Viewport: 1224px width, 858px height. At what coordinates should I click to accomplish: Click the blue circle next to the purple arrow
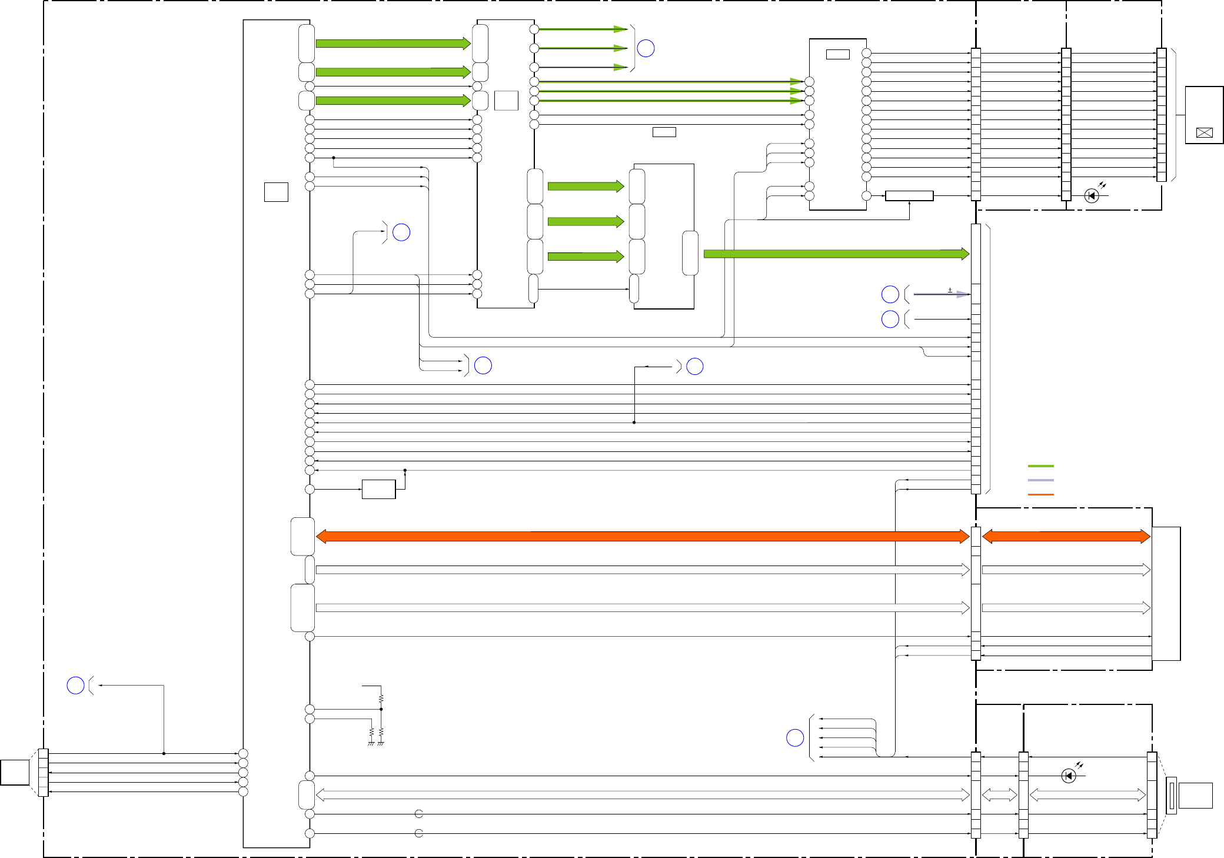coord(890,294)
